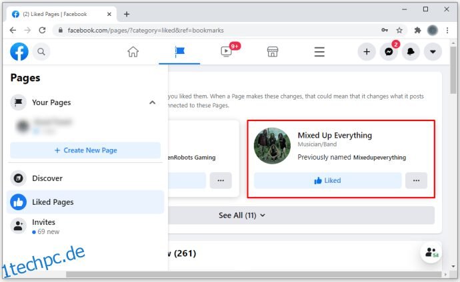Open Invites with 69 new

[85, 226]
